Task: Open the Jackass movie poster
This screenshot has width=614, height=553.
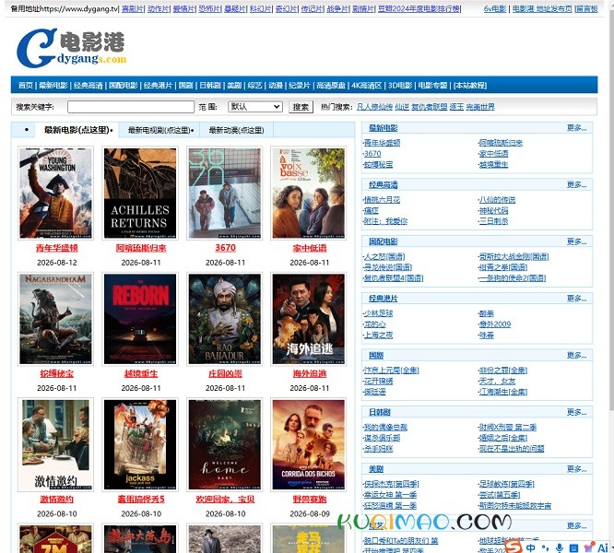Action: 140,444
